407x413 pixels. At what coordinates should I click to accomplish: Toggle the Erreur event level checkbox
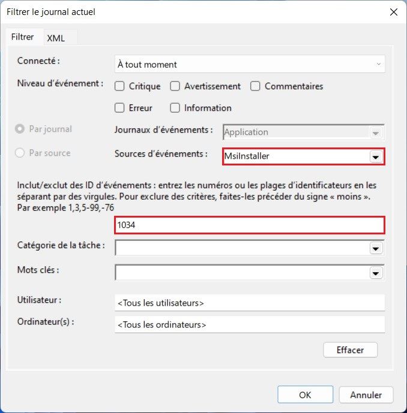pos(119,108)
